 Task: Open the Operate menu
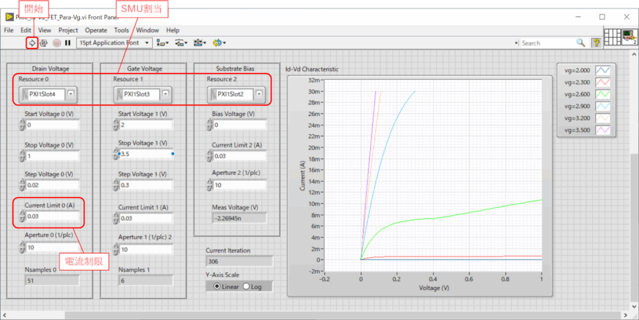click(96, 30)
